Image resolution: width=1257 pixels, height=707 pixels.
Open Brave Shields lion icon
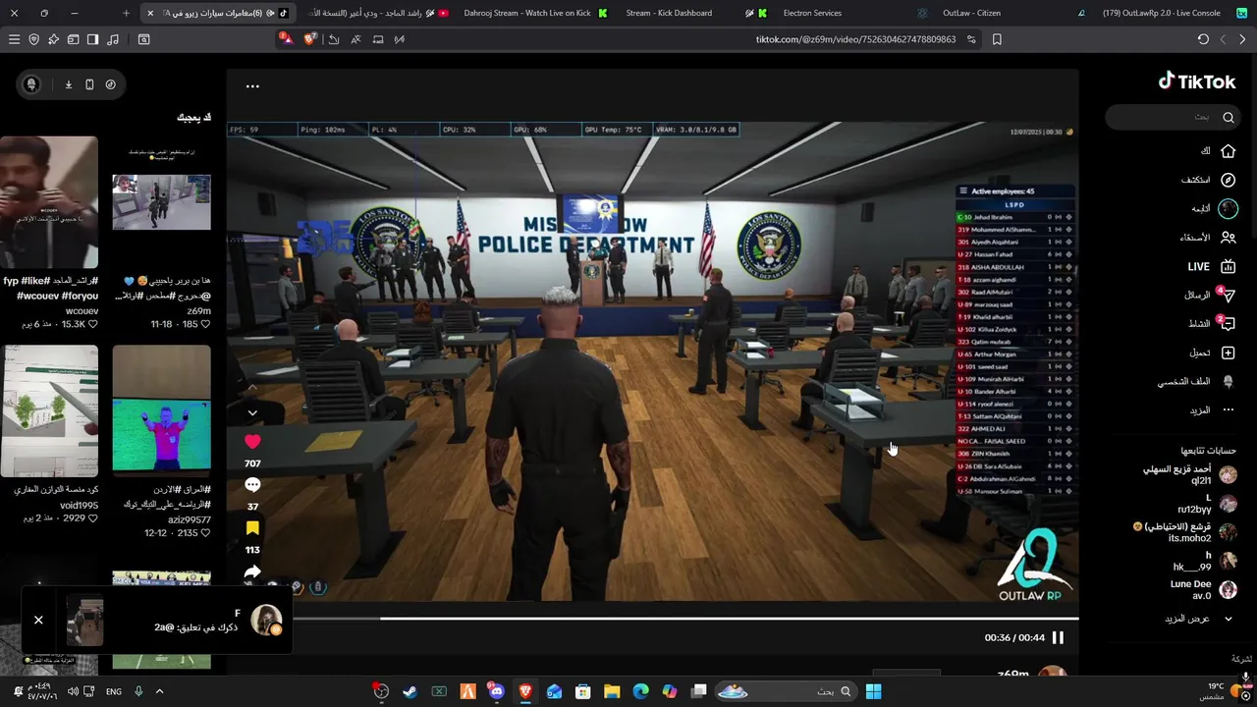click(x=310, y=39)
